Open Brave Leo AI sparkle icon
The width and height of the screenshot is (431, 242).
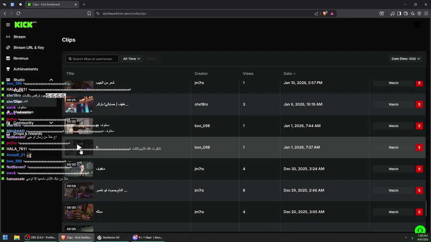(x=412, y=13)
